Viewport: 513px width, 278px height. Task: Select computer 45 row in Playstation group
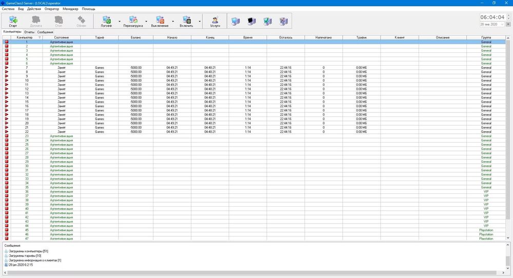(254, 230)
